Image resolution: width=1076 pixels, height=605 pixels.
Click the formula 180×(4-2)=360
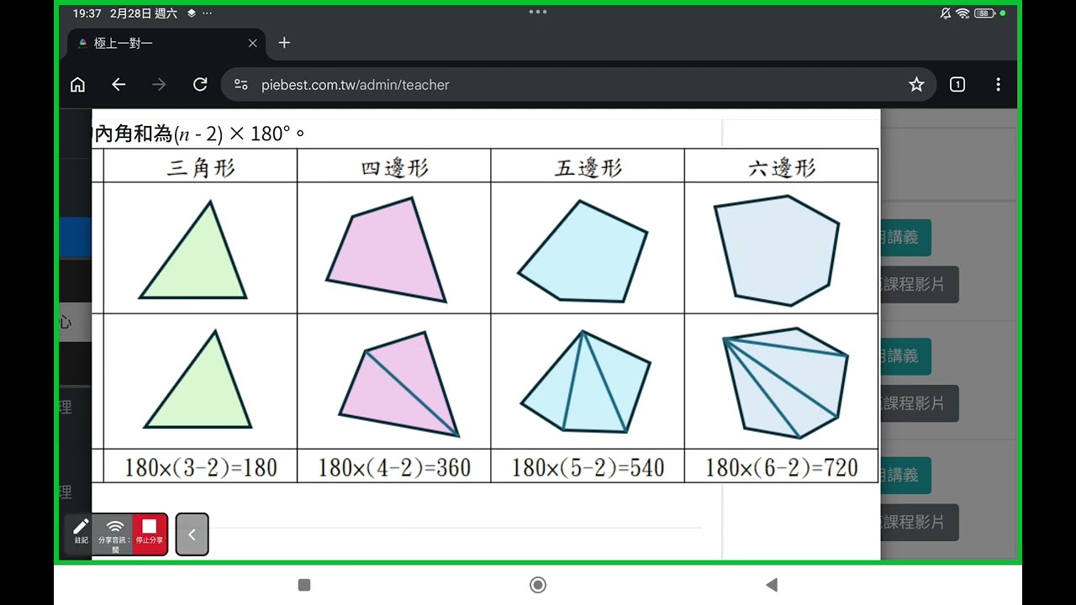pos(394,467)
